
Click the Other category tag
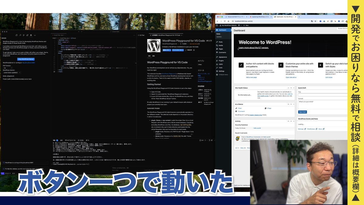coord(200,64)
